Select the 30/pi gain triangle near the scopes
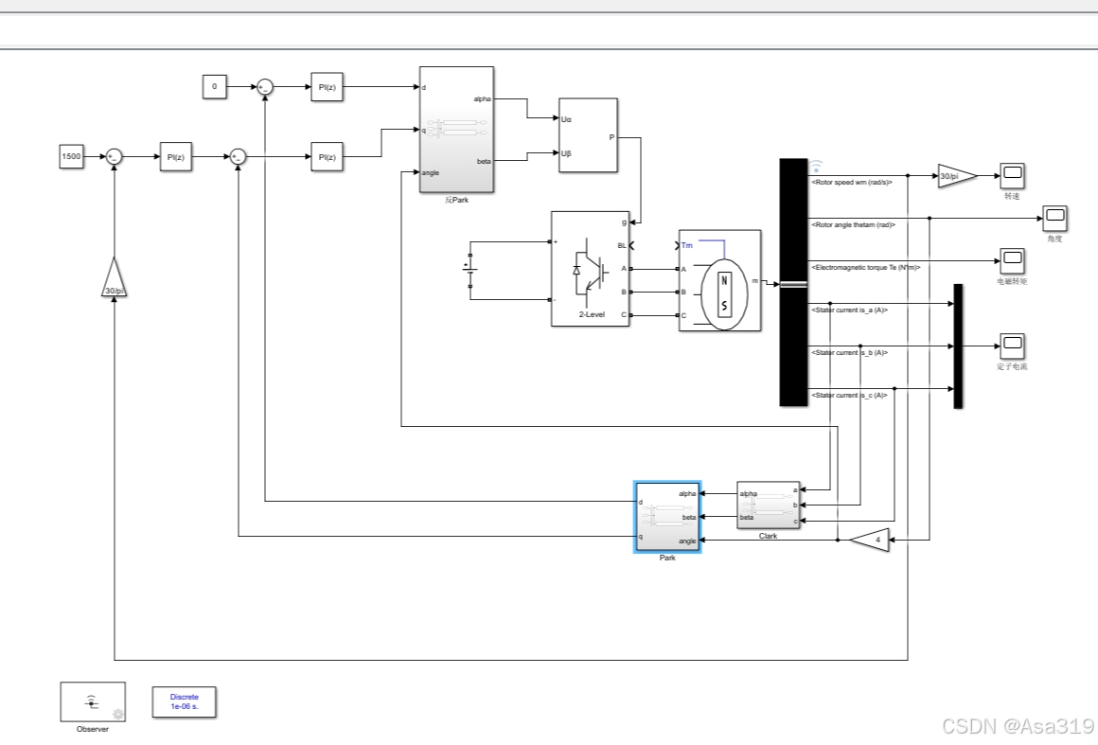 [x=949, y=174]
